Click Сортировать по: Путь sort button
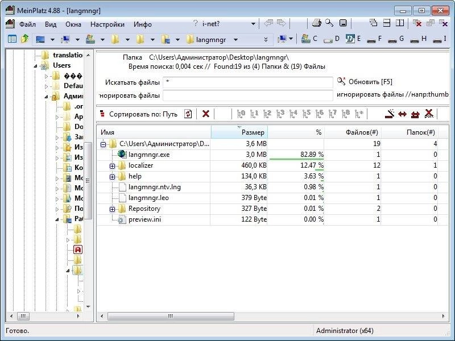The height and width of the screenshot is (341, 455). click(x=139, y=114)
